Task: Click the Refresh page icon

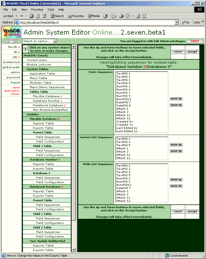Action: click(x=38, y=16)
